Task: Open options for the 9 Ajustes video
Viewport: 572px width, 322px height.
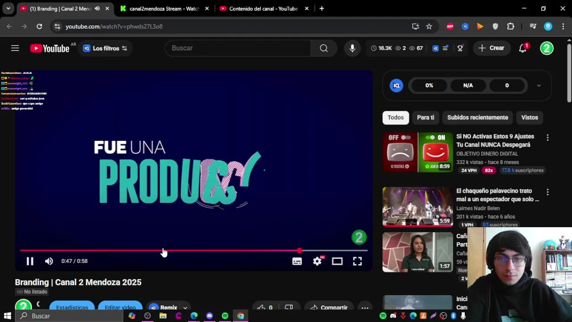Action: pos(548,138)
